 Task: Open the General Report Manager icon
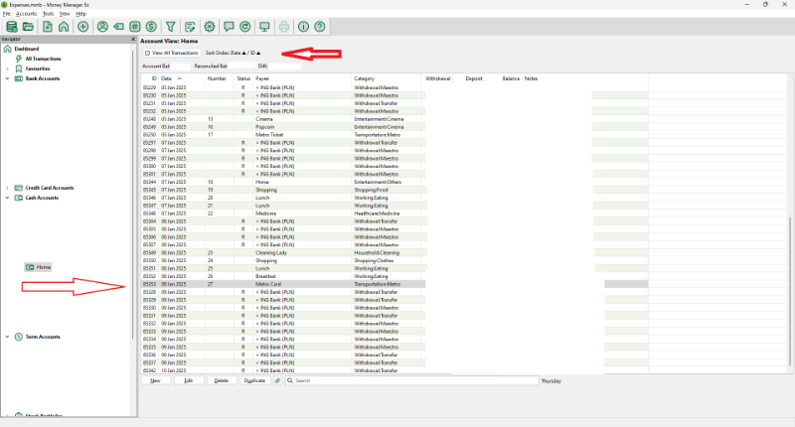(190, 27)
